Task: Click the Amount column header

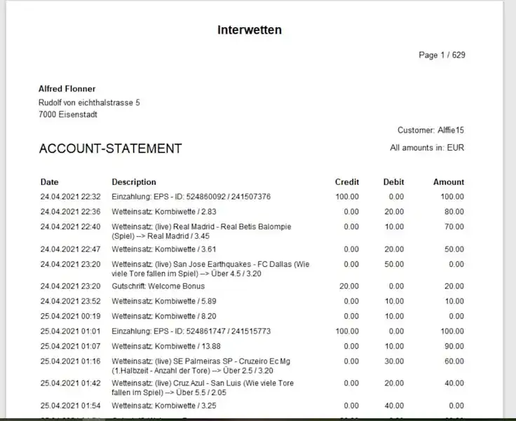Action: (448, 182)
